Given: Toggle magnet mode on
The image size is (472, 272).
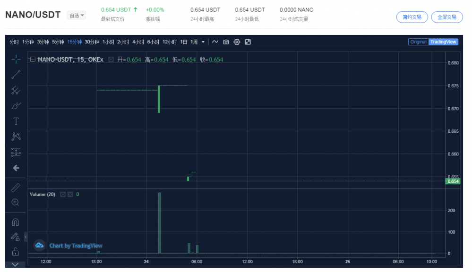Looking at the screenshot, I should (x=16, y=222).
